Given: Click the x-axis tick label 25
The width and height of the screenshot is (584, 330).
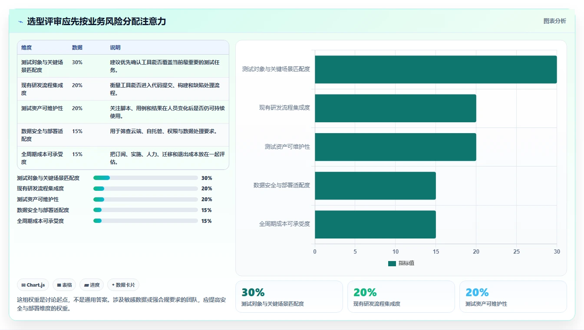Looking at the screenshot, I should (516, 252).
